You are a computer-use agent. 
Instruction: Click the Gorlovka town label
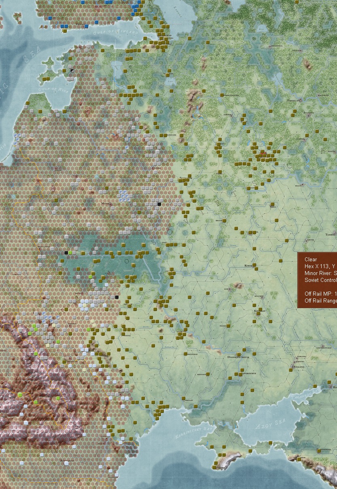pyautogui.click(x=301, y=356)
